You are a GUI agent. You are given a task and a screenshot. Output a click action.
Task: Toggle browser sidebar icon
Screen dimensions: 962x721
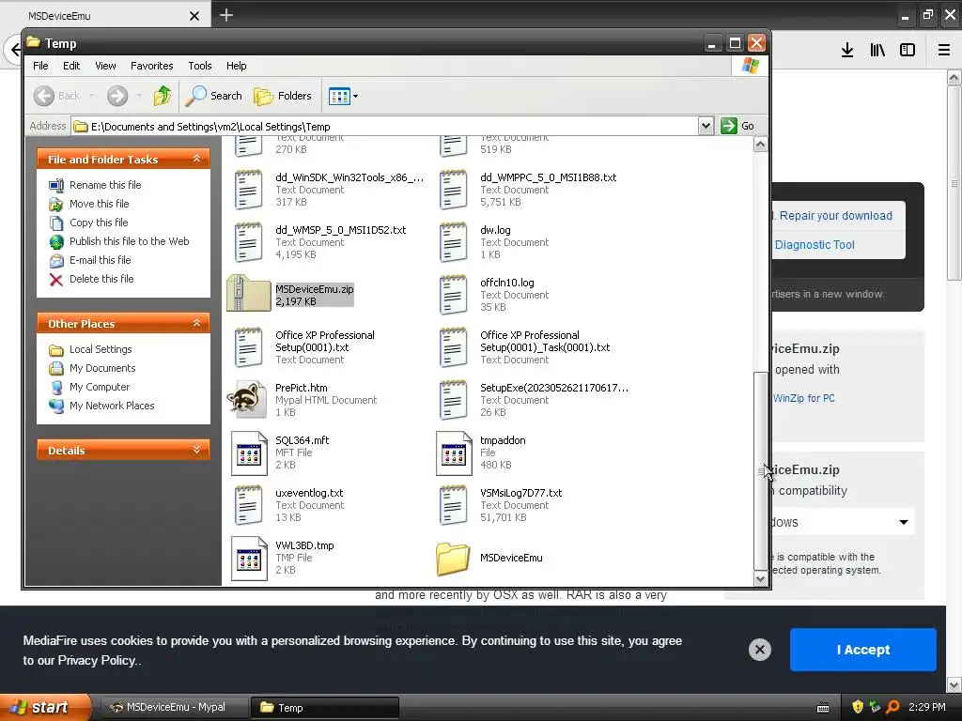click(x=908, y=51)
